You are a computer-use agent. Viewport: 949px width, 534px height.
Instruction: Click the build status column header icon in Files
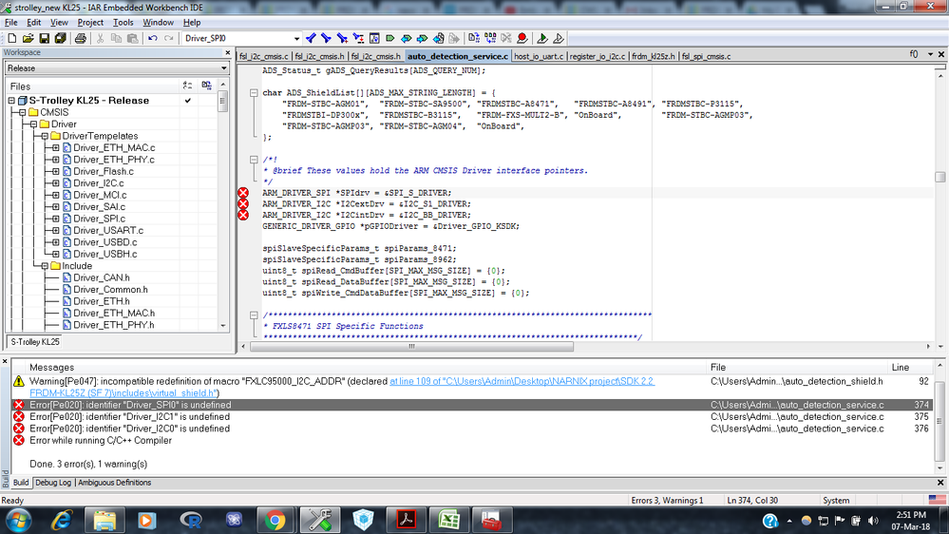click(x=206, y=86)
